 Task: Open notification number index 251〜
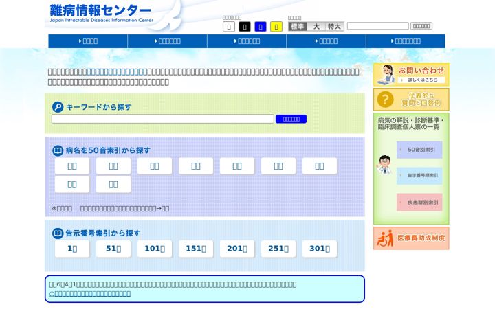(278, 249)
